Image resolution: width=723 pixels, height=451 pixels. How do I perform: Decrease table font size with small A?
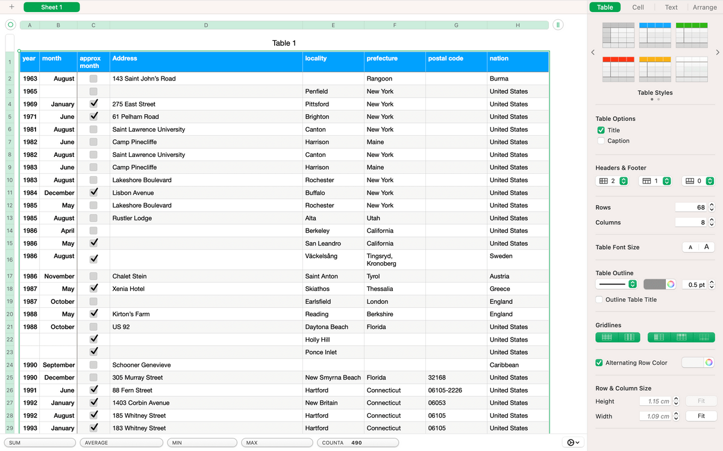(x=690, y=247)
